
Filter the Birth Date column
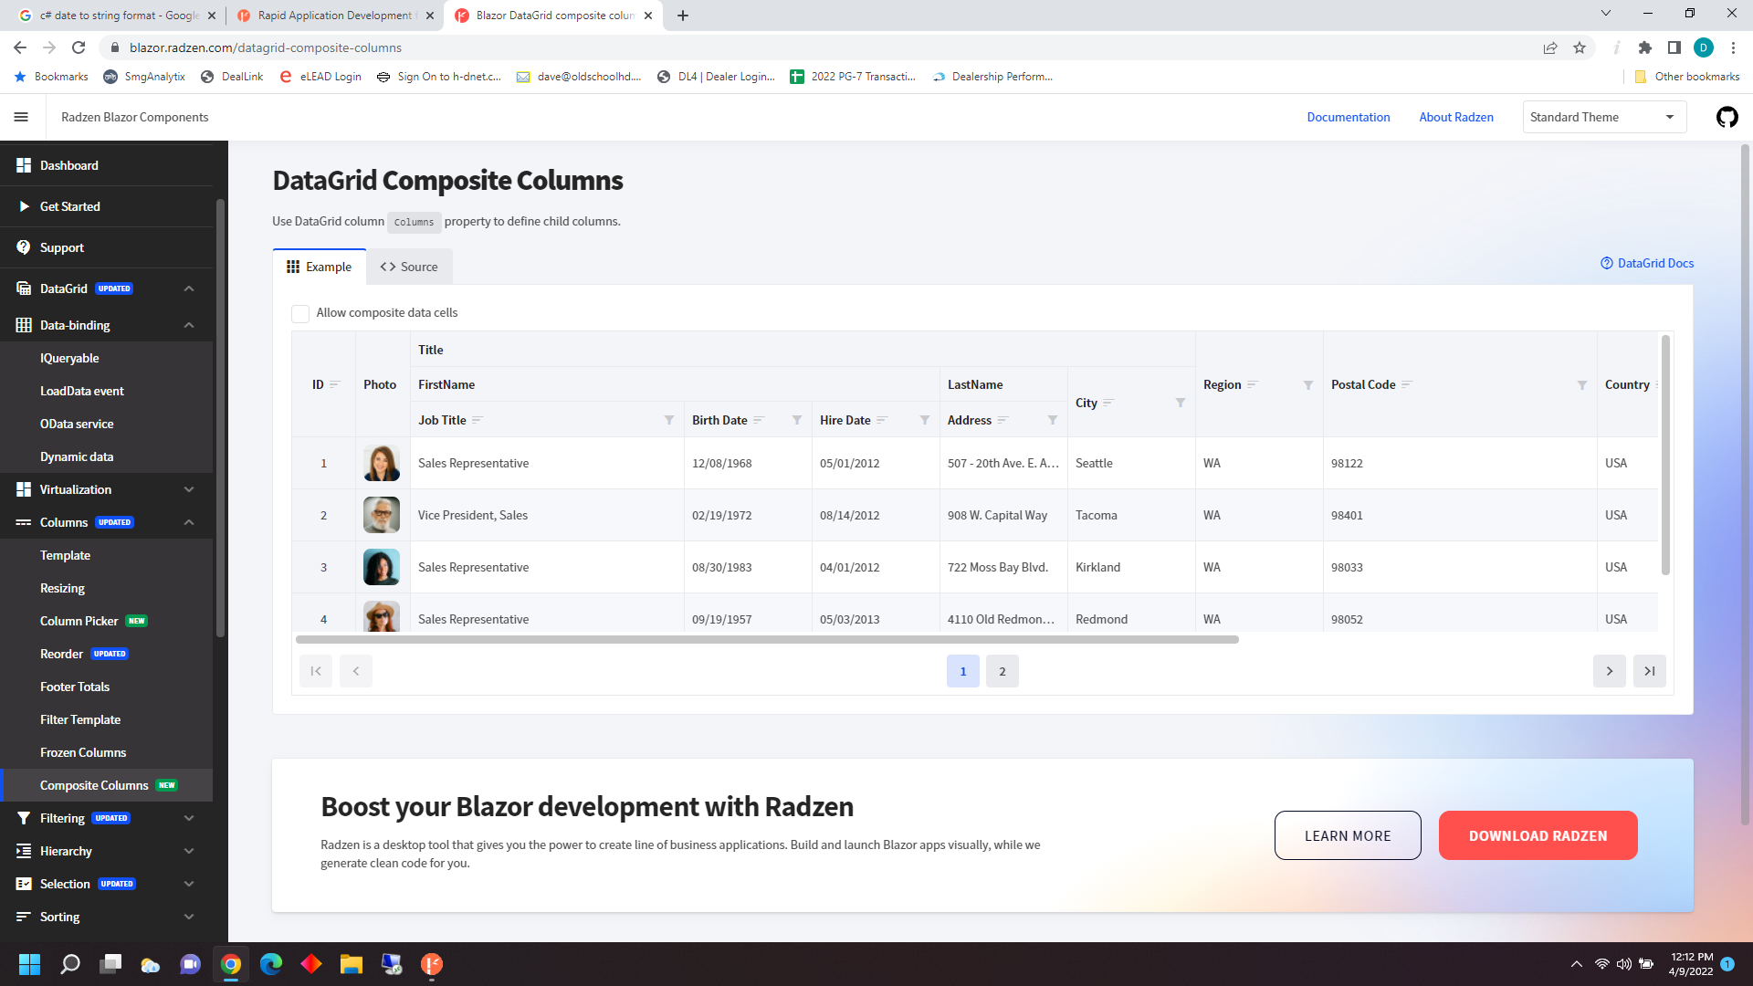coord(797,420)
